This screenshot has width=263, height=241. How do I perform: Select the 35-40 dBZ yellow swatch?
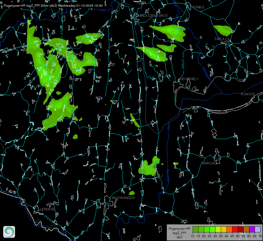[224, 229]
